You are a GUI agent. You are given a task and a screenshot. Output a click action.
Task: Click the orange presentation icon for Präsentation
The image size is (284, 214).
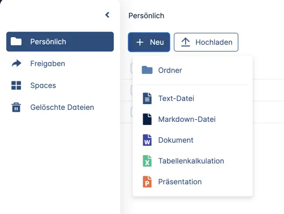[x=147, y=182]
